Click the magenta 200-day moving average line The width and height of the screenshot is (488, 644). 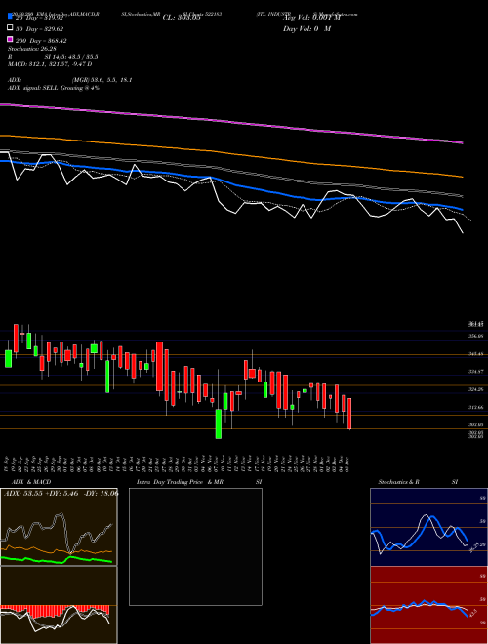(x=231, y=122)
